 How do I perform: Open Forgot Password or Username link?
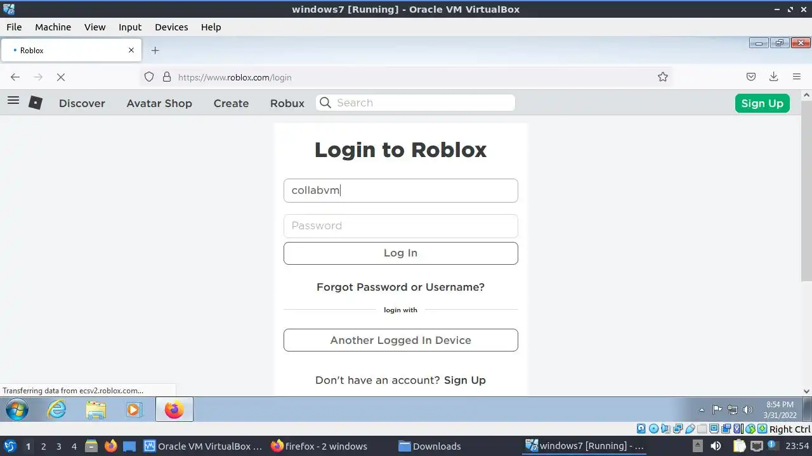point(401,287)
